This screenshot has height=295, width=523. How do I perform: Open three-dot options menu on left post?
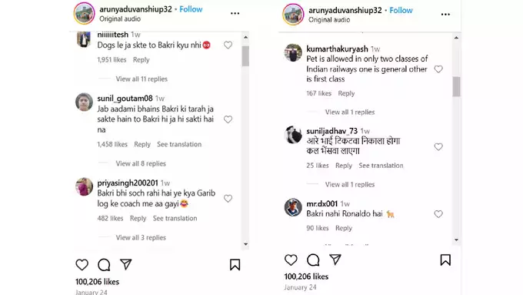click(x=235, y=13)
